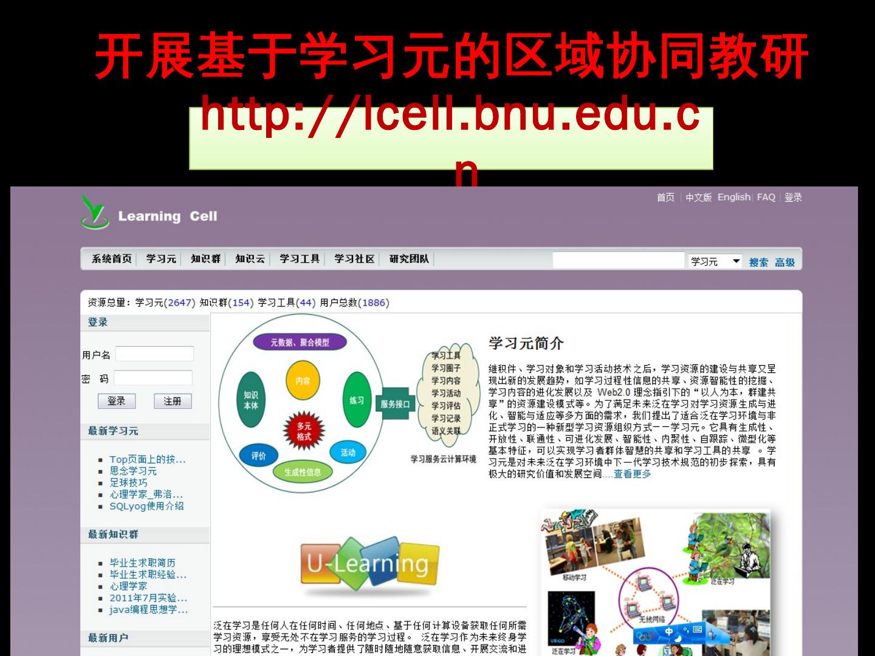The width and height of the screenshot is (875, 656).
Task: Open the '毕业生求职经验...' knowledge group
Action: (x=148, y=575)
